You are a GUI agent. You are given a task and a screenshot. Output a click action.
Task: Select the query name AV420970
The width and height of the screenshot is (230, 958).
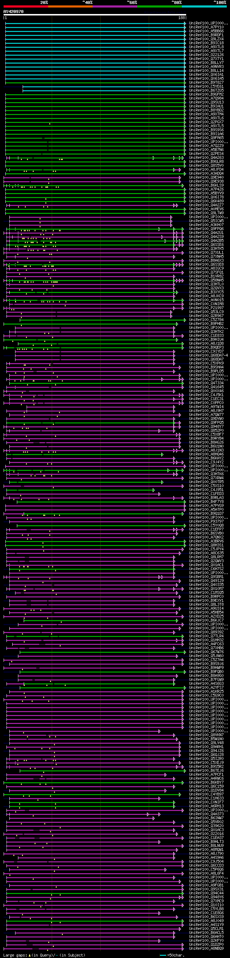(x=13, y=12)
